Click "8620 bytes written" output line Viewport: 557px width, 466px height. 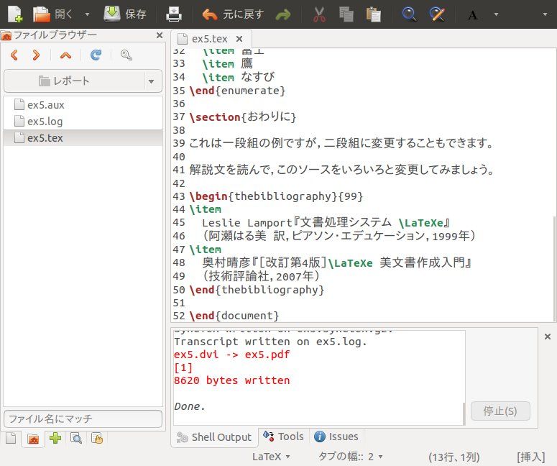tap(231, 380)
